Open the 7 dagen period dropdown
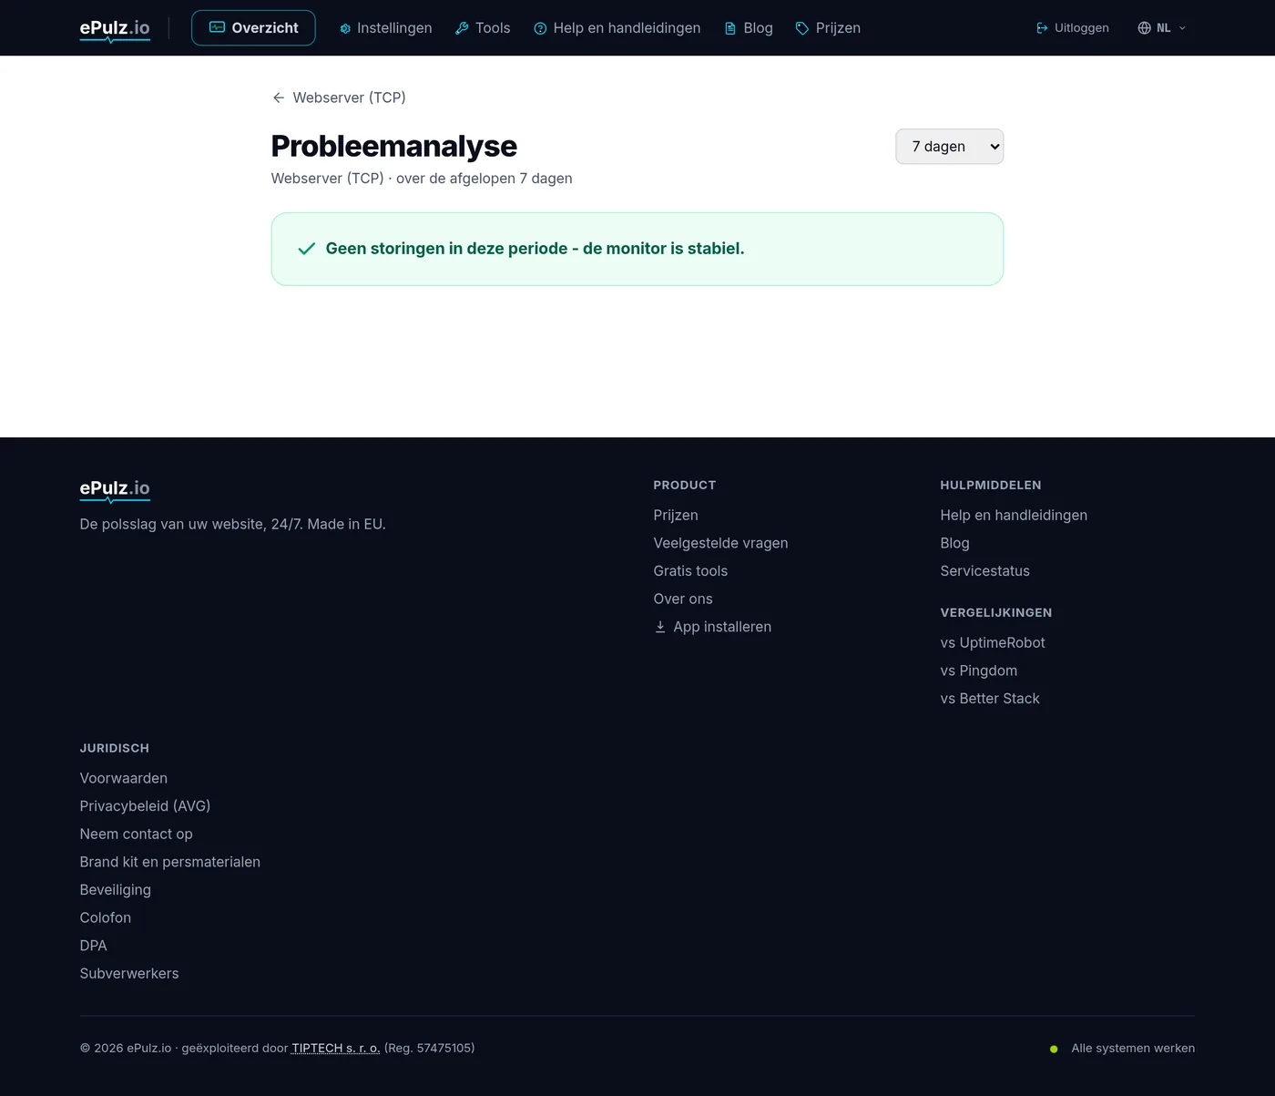The width and height of the screenshot is (1275, 1096). 949,147
